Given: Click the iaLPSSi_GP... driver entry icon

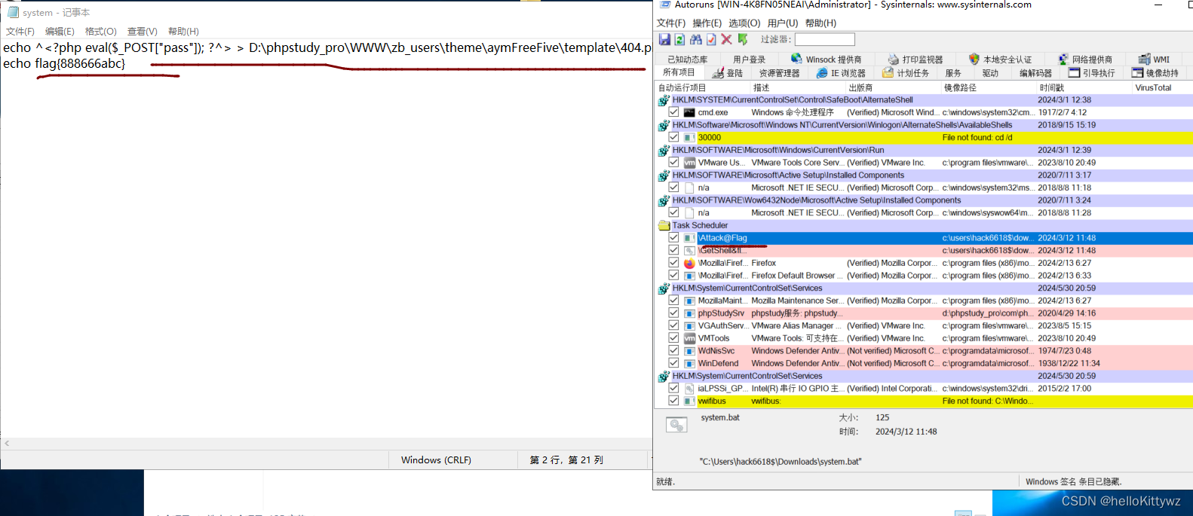Looking at the screenshot, I should 689,389.
